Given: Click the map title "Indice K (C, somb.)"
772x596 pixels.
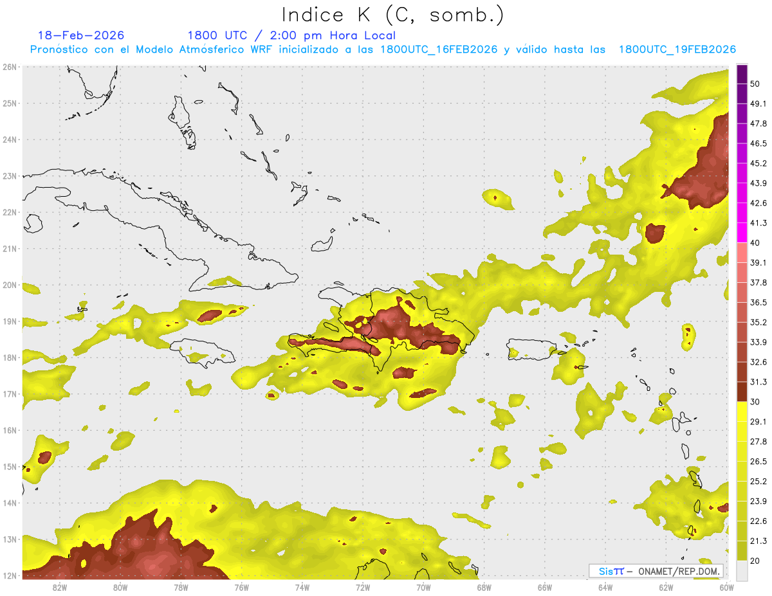Looking at the screenshot, I should [393, 15].
